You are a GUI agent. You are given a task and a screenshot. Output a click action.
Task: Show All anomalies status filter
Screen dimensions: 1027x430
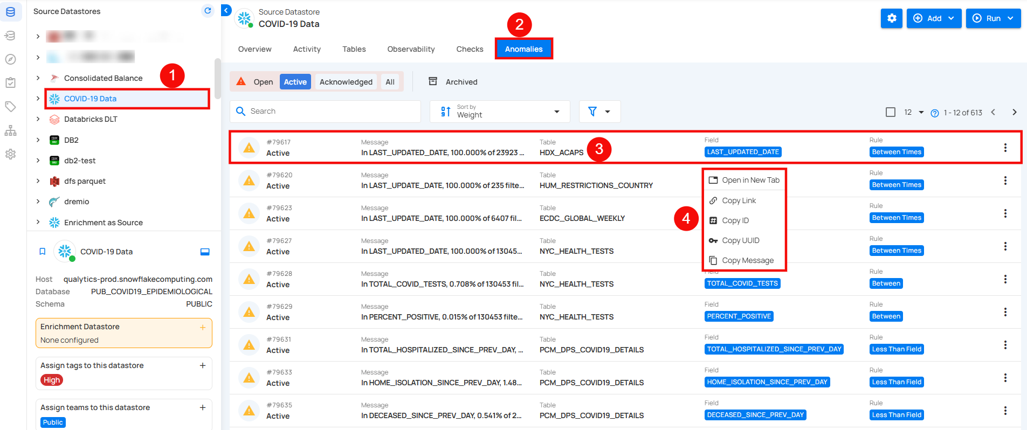[x=390, y=82]
